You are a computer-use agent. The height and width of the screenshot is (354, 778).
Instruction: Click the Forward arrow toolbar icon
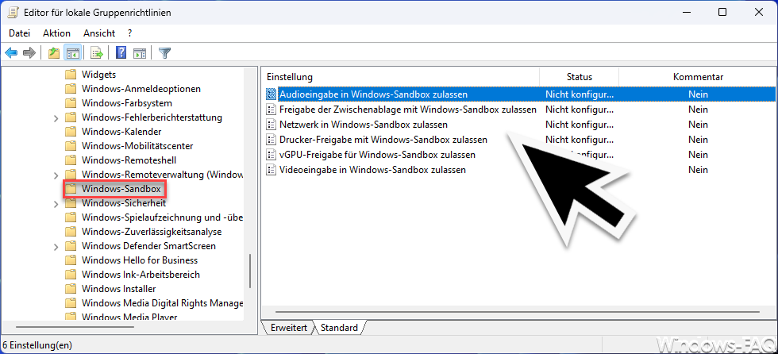[29, 52]
